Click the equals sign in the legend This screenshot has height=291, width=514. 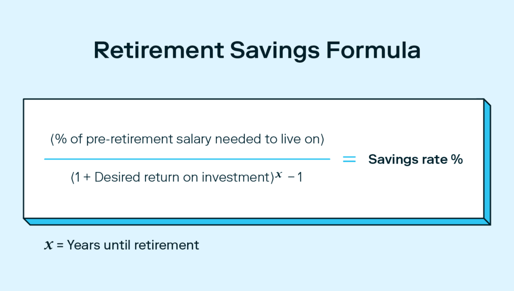tap(60, 245)
